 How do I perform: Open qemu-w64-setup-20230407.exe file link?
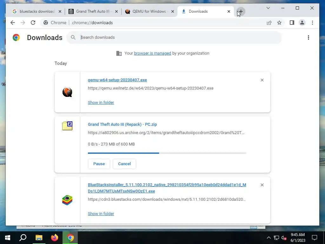click(x=117, y=80)
